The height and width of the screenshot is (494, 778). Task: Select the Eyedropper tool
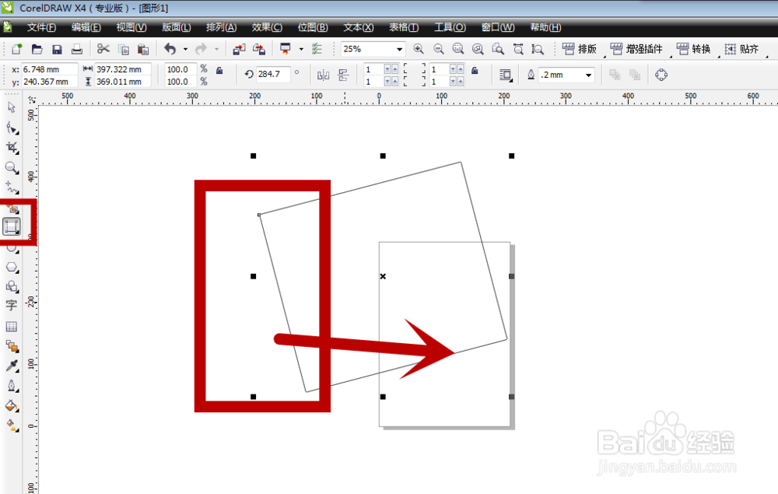pyautogui.click(x=12, y=366)
